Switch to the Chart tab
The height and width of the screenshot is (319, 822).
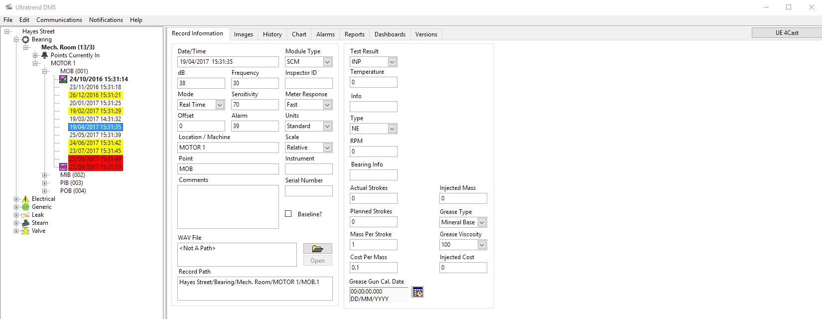[299, 34]
